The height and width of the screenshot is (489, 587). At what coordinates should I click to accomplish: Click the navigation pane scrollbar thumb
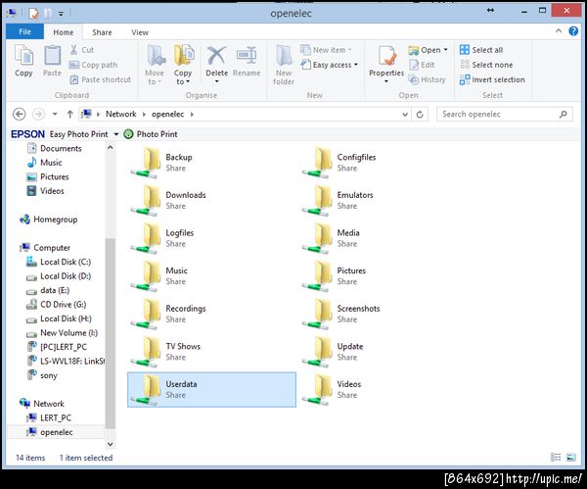[110, 333]
